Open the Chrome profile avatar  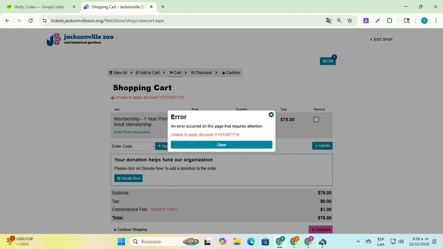[x=424, y=21]
